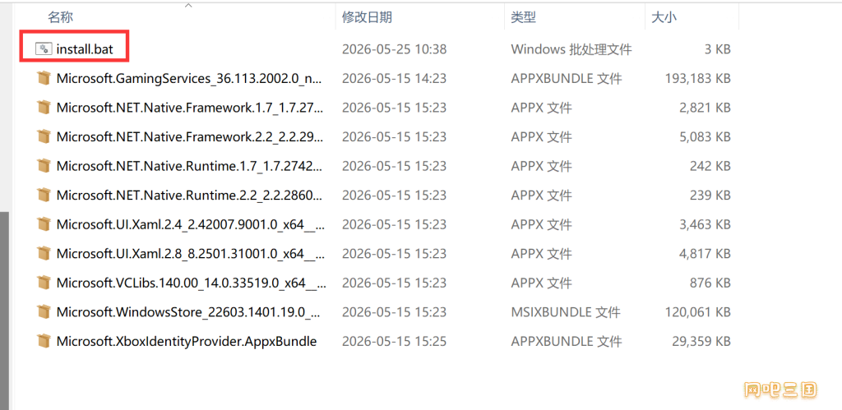Select file Microsoft.NET.Native.Framework.2.2
842x410 pixels.
pos(190,137)
